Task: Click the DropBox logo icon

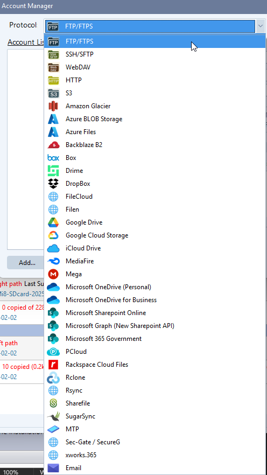Action: pyautogui.click(x=53, y=184)
